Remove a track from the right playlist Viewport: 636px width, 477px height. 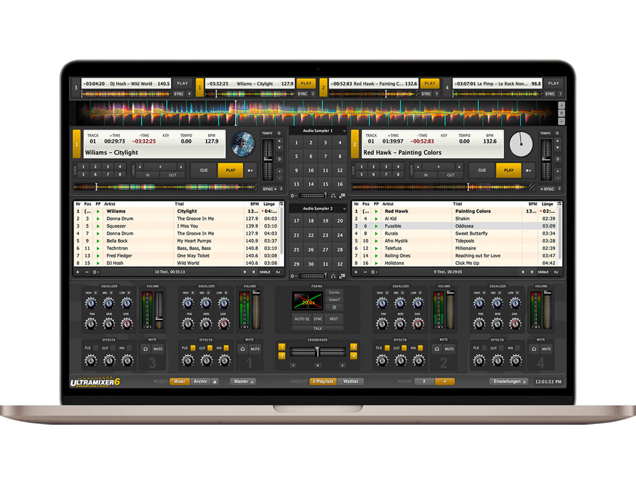[364, 272]
